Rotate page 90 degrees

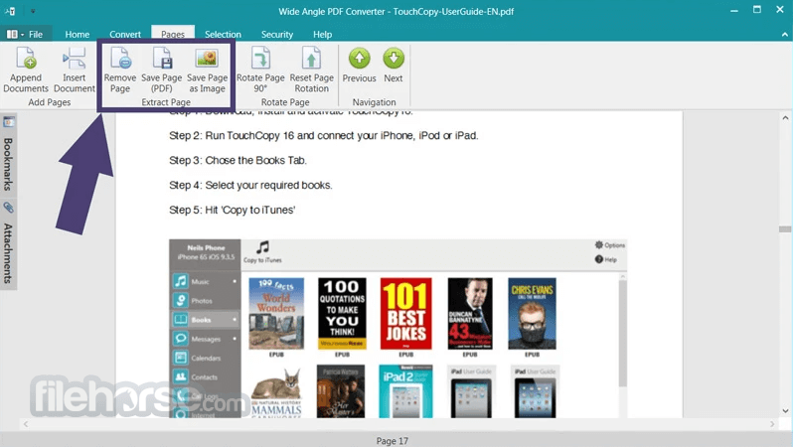pyautogui.click(x=260, y=70)
